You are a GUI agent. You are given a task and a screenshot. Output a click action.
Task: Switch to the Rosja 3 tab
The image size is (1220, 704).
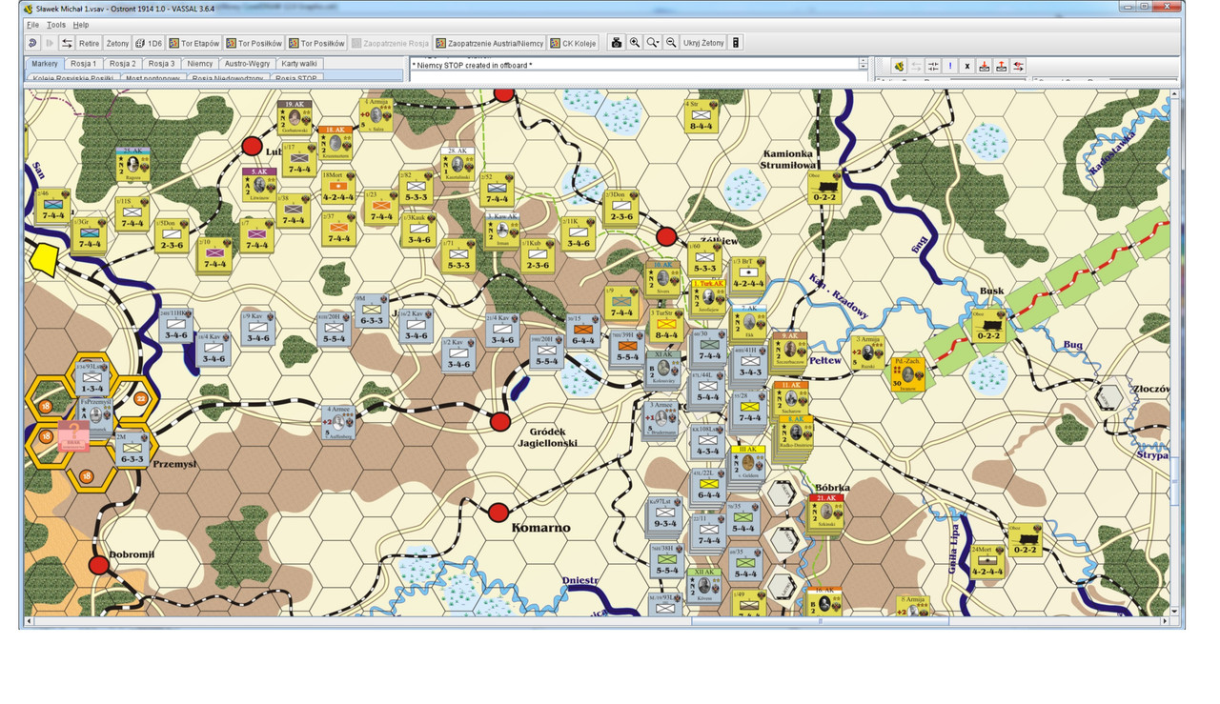[161, 63]
